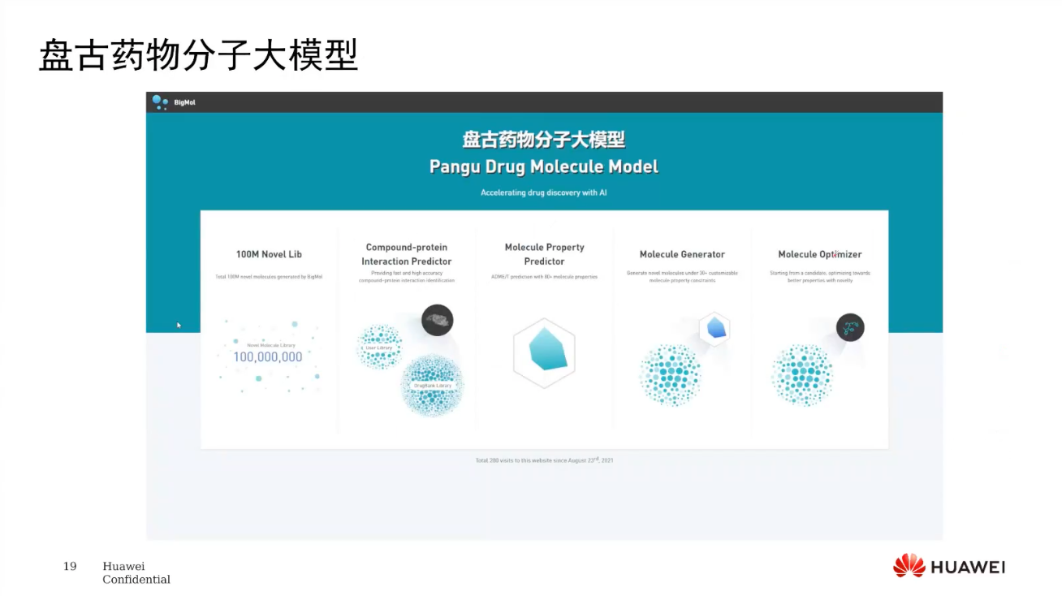Image resolution: width=1062 pixels, height=596 pixels.
Task: Click the small blue hexagon icon in Molecule Generator
Action: coord(714,328)
